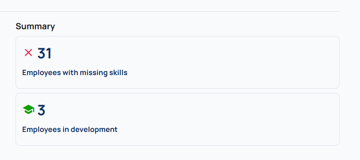View the 31 employees missing skills
Viewport: 360px width, 160px height.
44,53
